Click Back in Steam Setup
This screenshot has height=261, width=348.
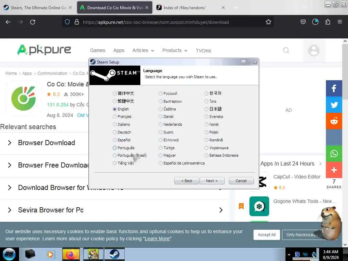tap(187, 181)
